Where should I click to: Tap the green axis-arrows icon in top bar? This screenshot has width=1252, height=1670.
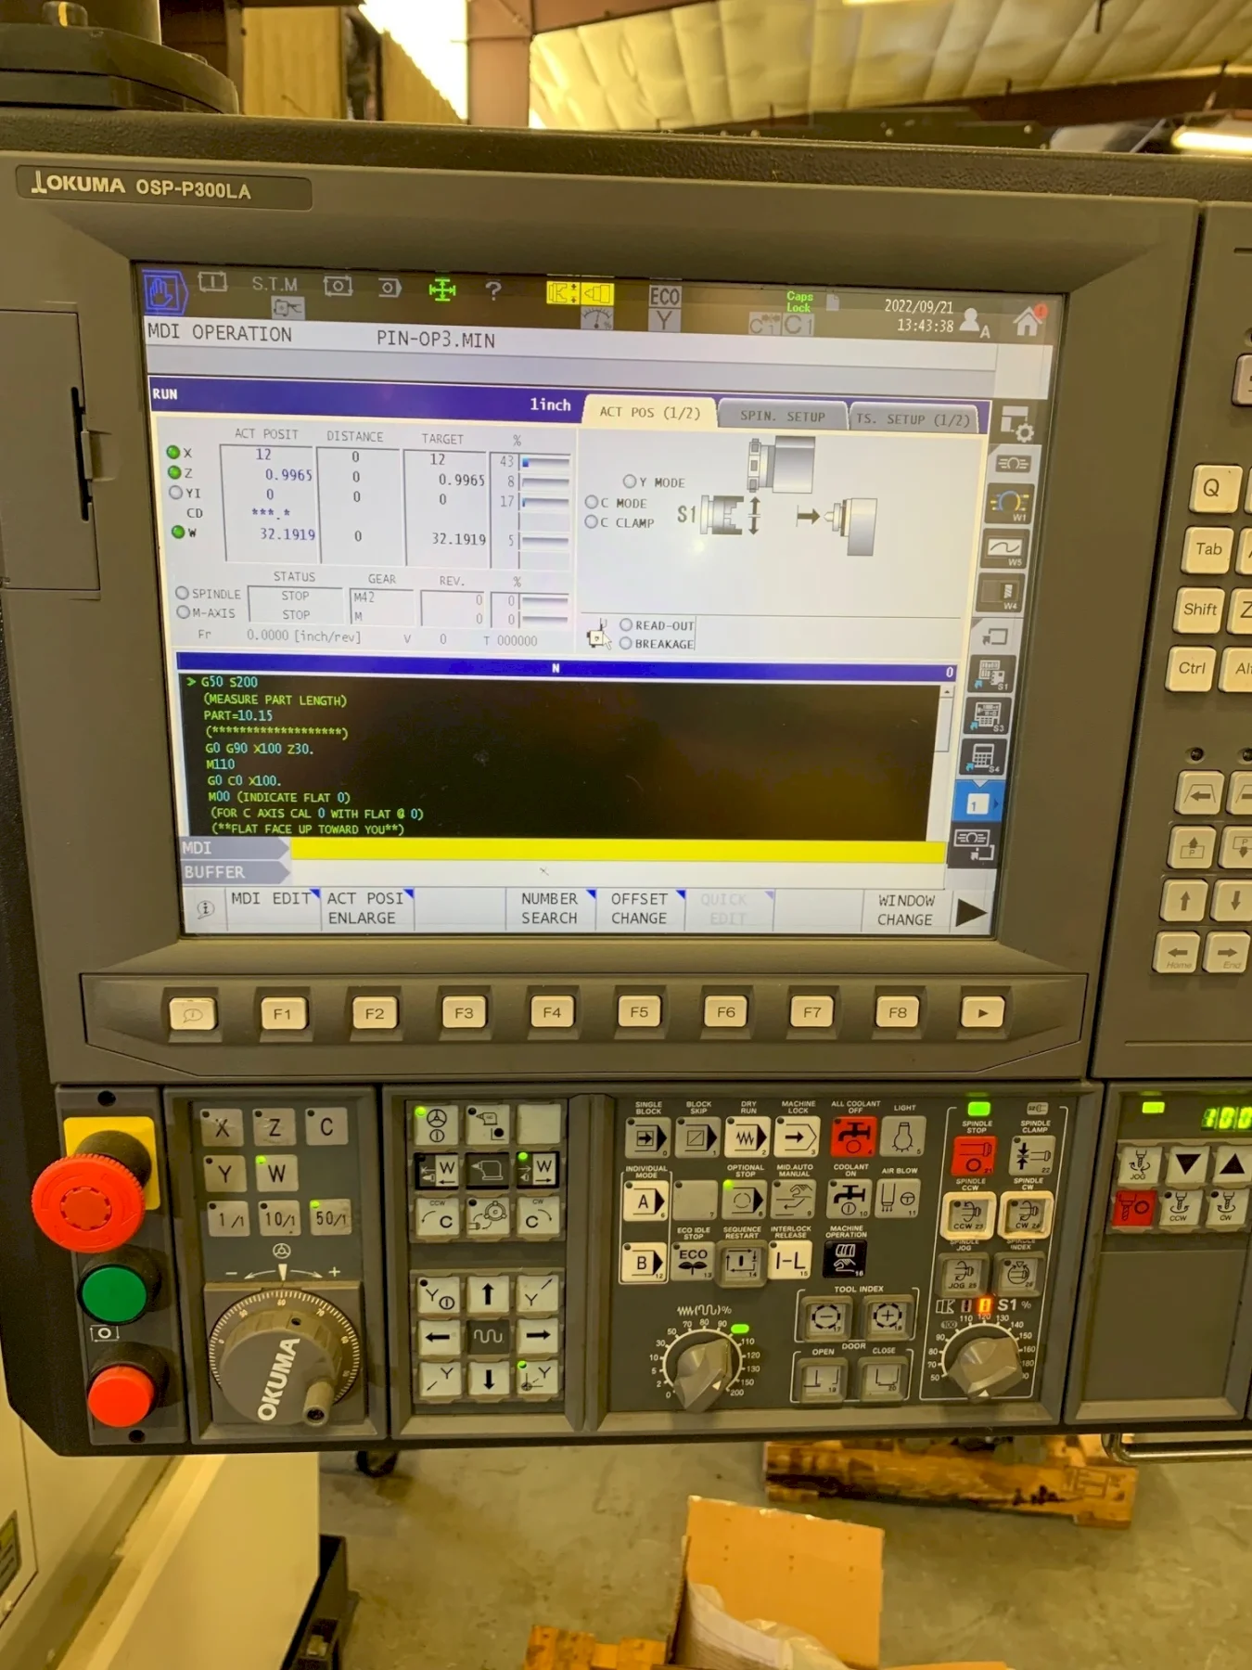[442, 290]
